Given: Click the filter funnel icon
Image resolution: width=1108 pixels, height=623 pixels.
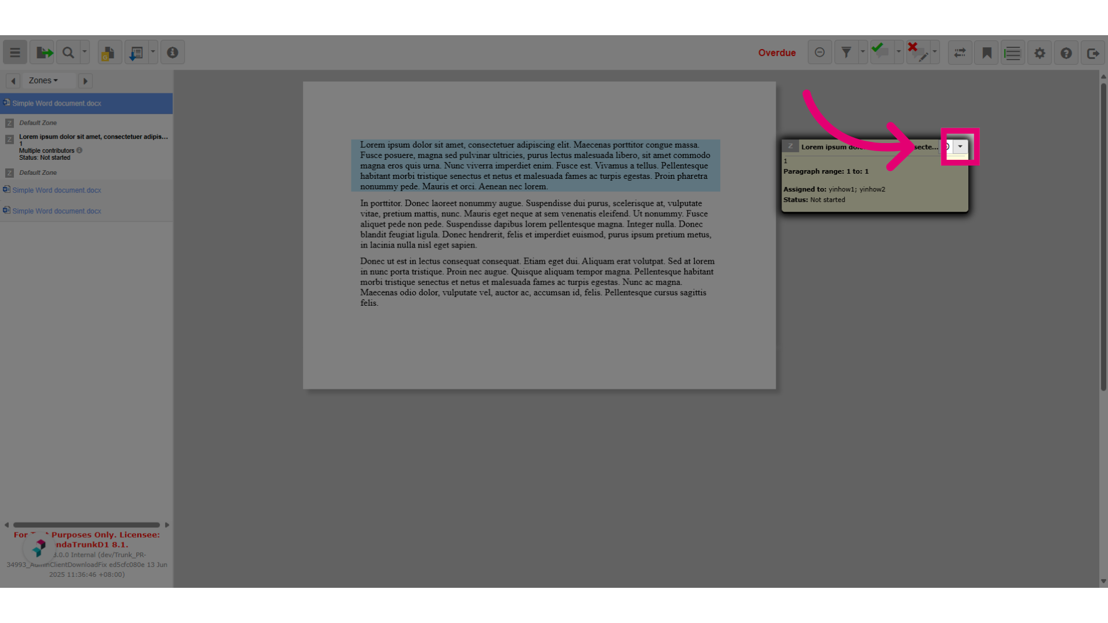Looking at the screenshot, I should pyautogui.click(x=846, y=52).
